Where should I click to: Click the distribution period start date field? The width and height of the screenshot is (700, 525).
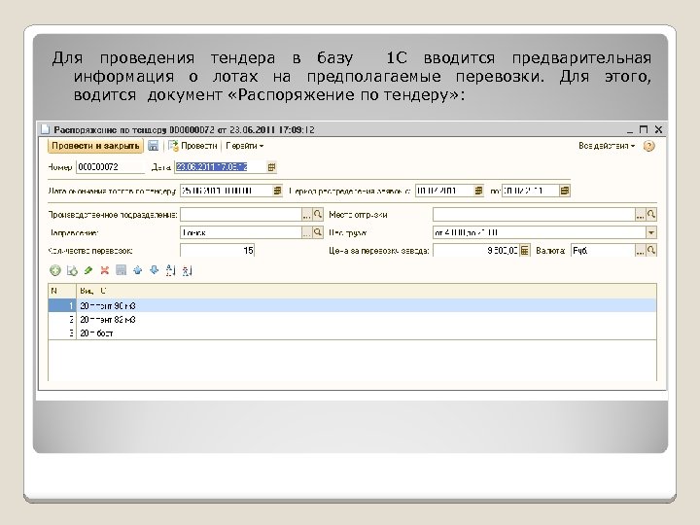coord(444,191)
